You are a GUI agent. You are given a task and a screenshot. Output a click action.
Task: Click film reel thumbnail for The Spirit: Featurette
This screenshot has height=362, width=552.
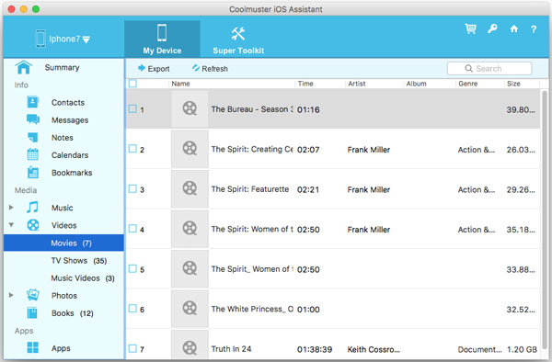pos(190,188)
